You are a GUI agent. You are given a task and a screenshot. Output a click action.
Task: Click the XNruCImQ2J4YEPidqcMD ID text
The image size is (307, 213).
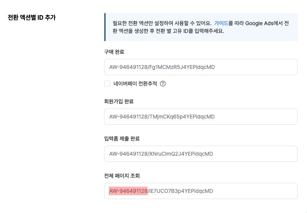pyautogui.click(x=181, y=154)
